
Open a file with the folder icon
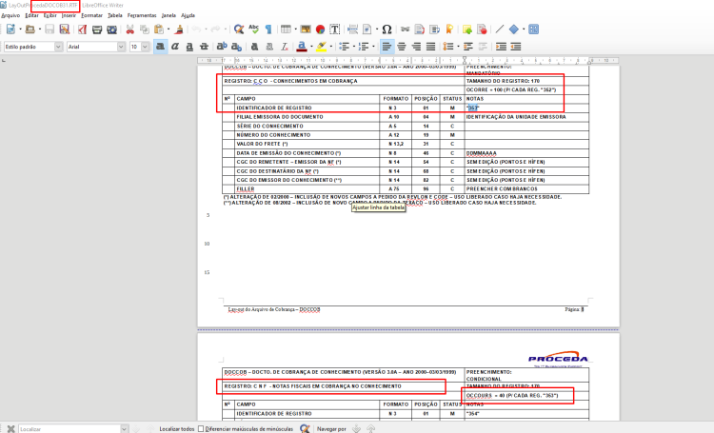(30, 30)
